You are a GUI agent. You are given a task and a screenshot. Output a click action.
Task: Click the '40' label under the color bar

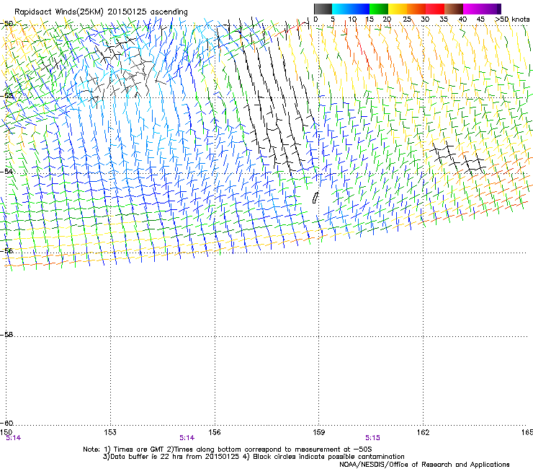click(462, 19)
